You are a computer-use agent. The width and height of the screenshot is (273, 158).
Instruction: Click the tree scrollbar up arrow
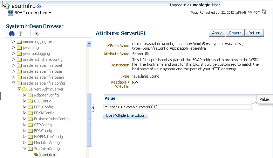[89, 43]
